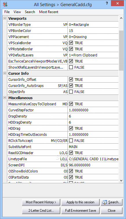The height and width of the screenshot is (219, 126).
Task: Select the VPBorderType setting name
Action: pos(19,25)
